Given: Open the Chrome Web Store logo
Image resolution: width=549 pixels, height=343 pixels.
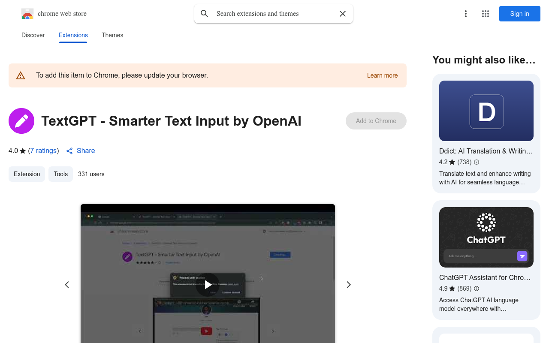Looking at the screenshot, I should tap(27, 14).
